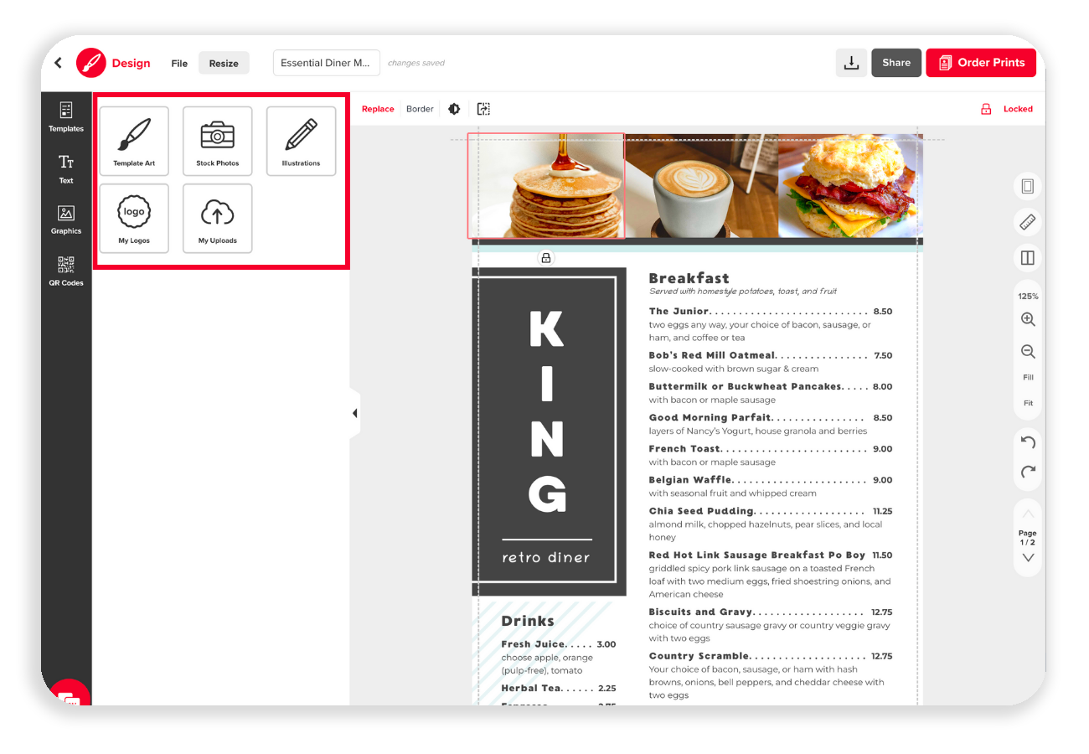1089x754 pixels.
Task: Toggle the page bleed view icon
Action: pos(1028,186)
